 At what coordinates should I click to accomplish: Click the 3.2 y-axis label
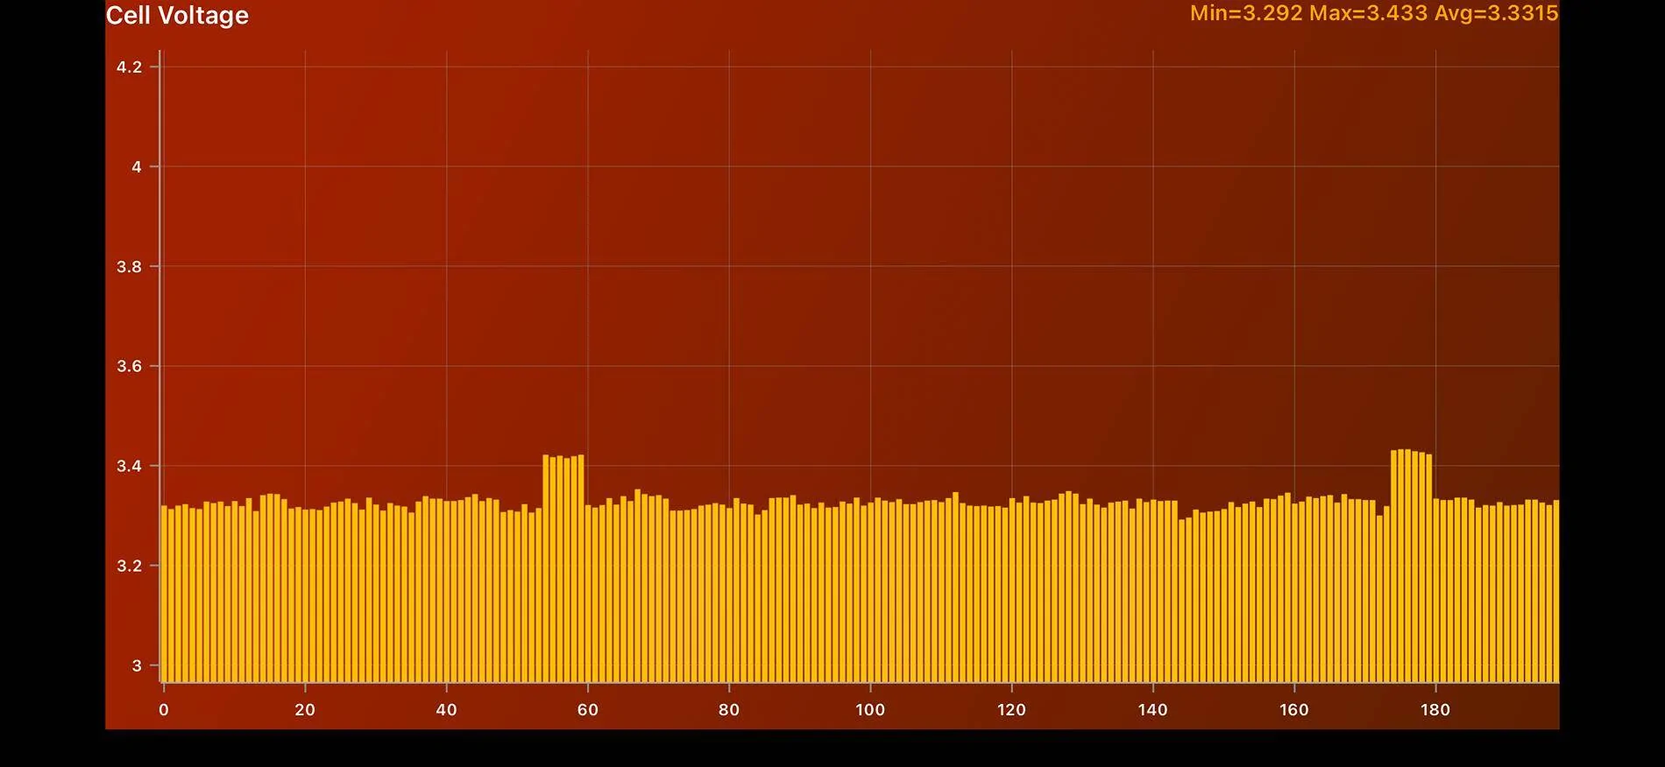tap(129, 566)
